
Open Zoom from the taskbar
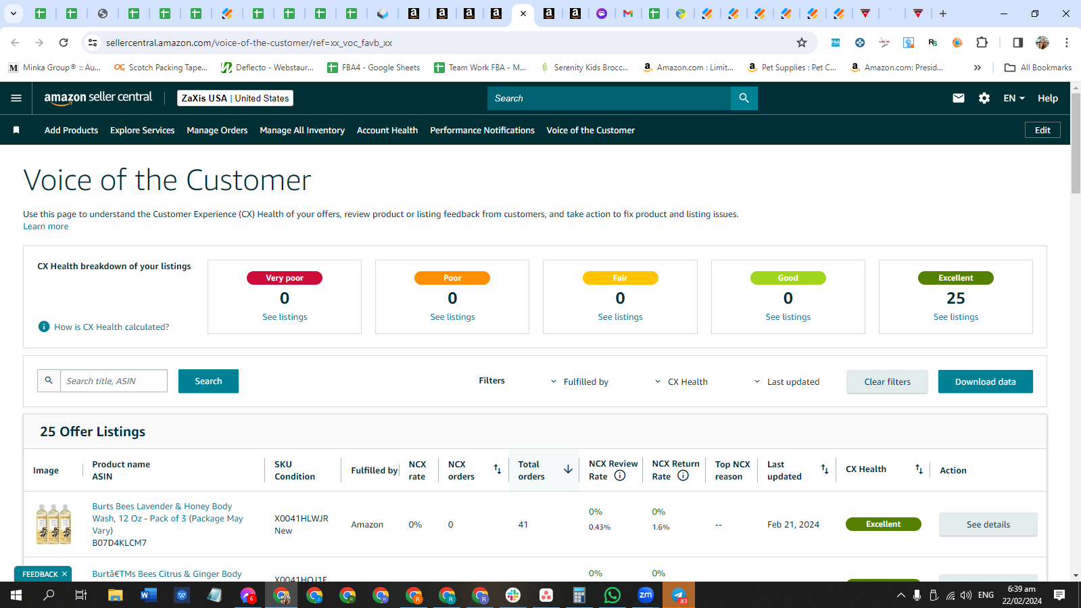[646, 595]
